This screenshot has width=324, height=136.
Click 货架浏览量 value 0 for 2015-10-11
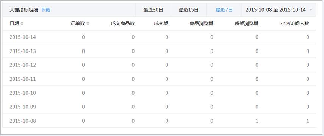(x=257, y=79)
